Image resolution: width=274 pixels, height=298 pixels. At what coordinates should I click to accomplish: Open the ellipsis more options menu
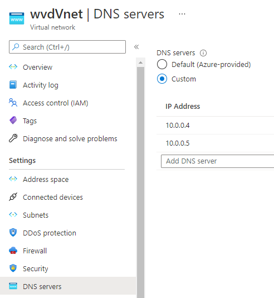click(182, 14)
